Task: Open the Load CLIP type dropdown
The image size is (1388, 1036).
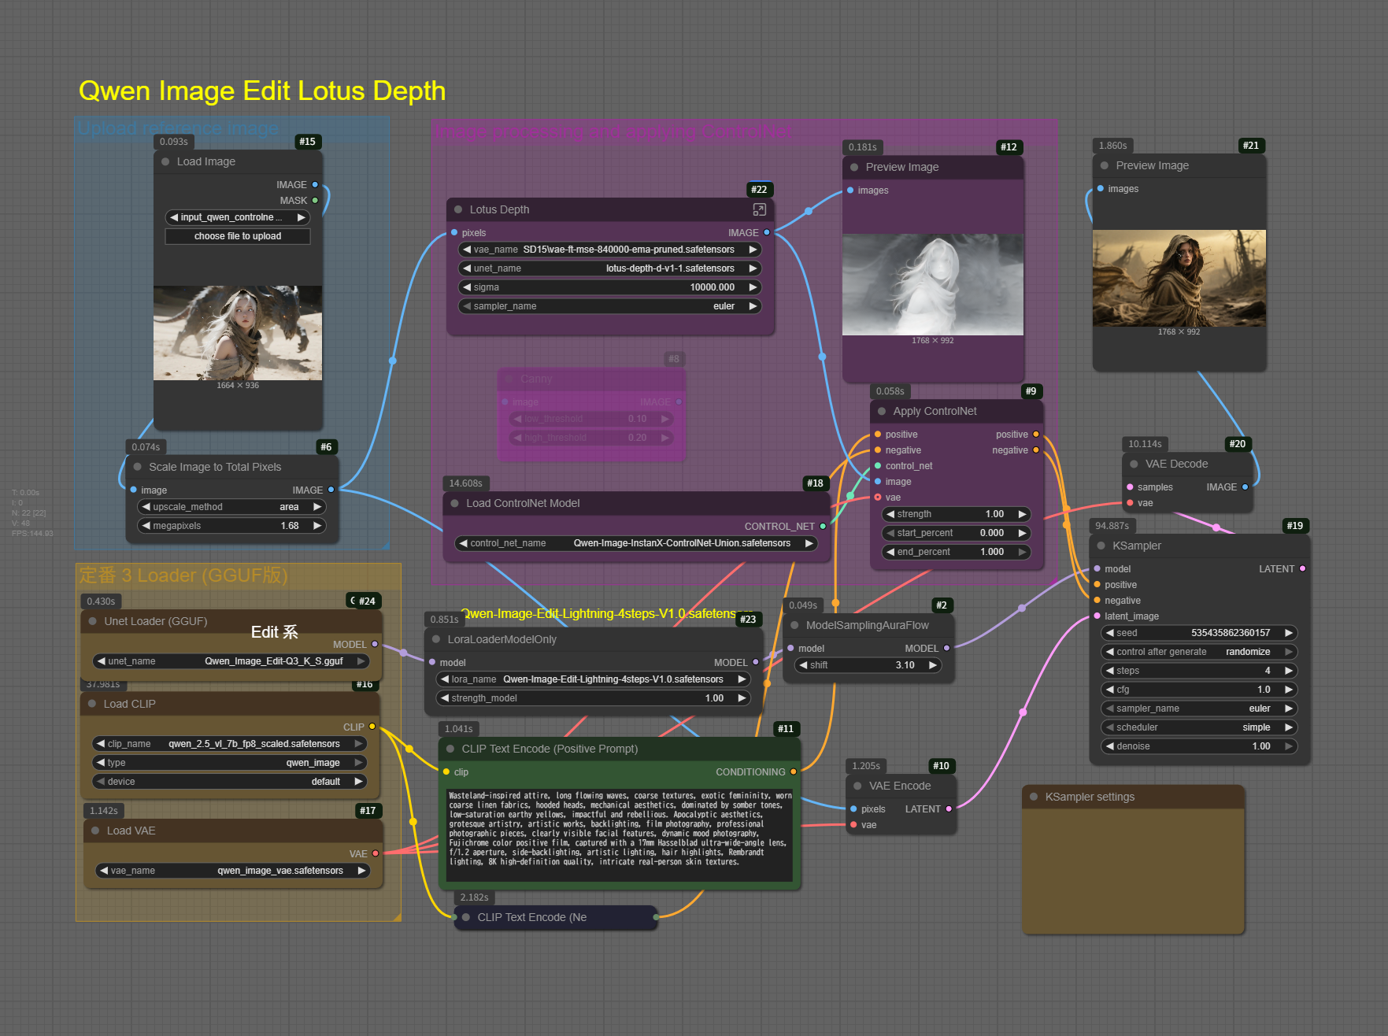Action: [230, 763]
